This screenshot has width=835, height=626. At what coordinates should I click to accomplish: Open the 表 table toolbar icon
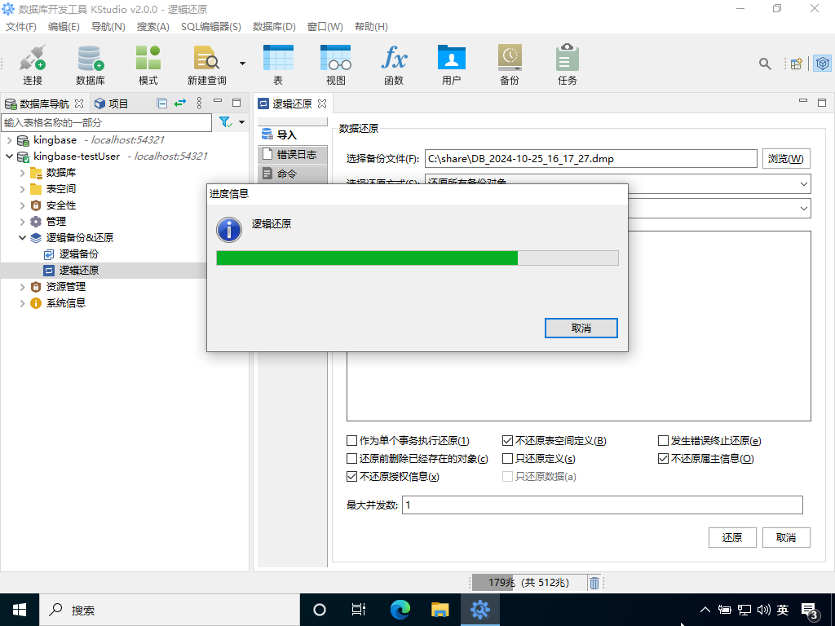tap(277, 64)
